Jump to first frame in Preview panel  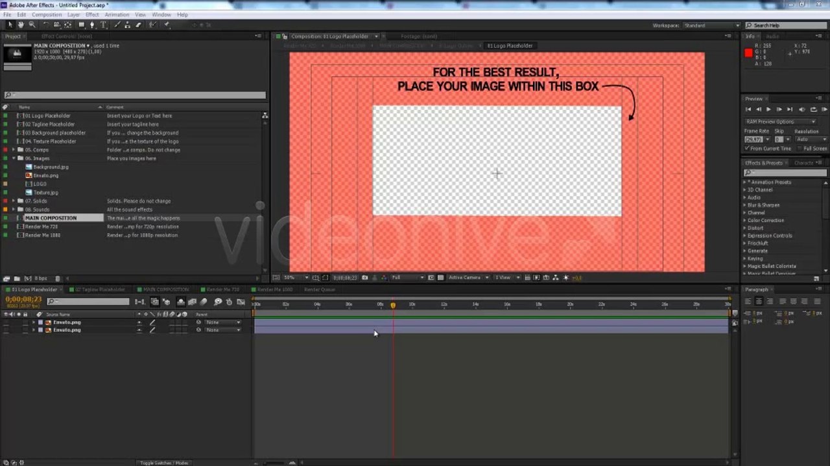748,109
